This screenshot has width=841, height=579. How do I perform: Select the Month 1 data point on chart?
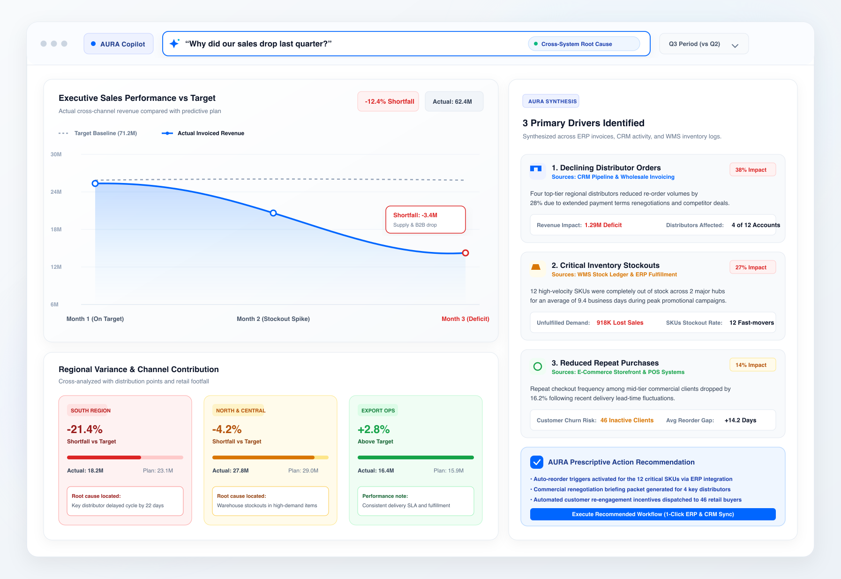click(x=95, y=183)
